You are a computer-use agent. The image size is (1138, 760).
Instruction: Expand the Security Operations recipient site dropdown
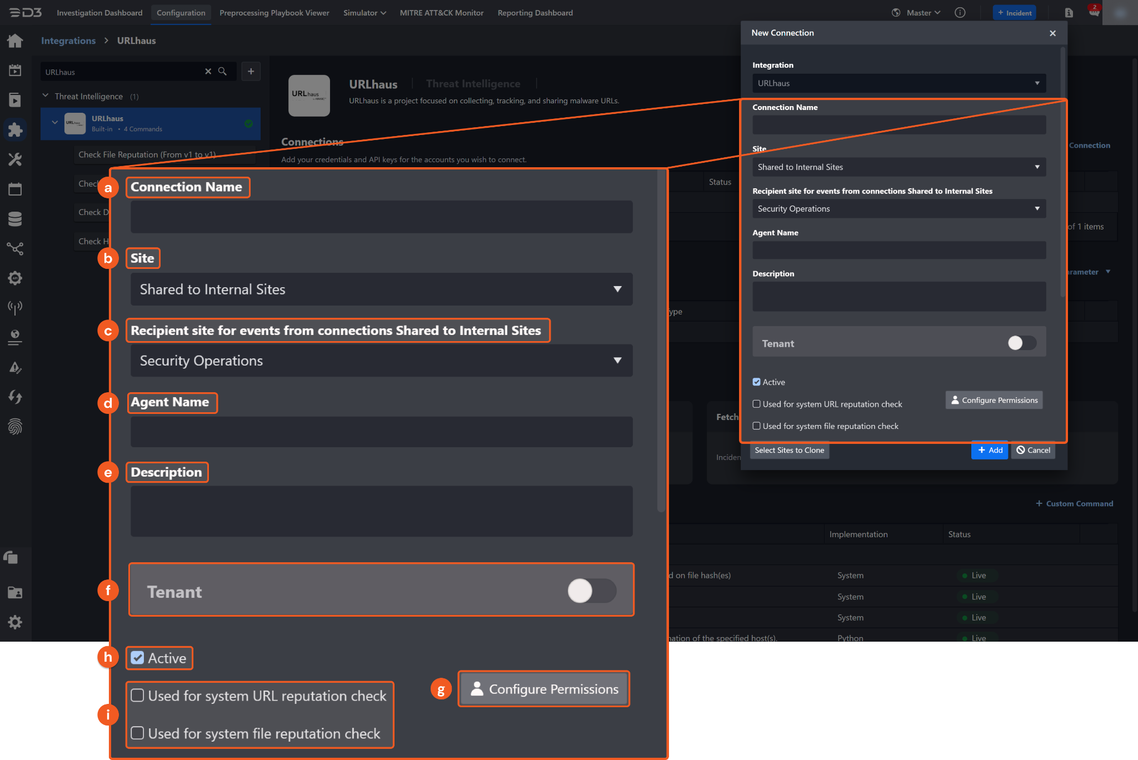point(899,209)
